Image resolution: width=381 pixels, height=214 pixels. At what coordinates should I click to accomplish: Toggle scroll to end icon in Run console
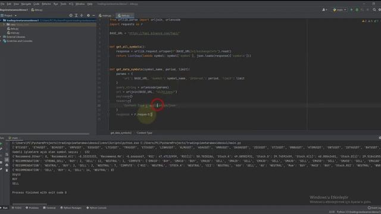[7, 160]
